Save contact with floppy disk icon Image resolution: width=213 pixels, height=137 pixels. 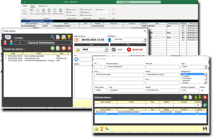point(205,129)
